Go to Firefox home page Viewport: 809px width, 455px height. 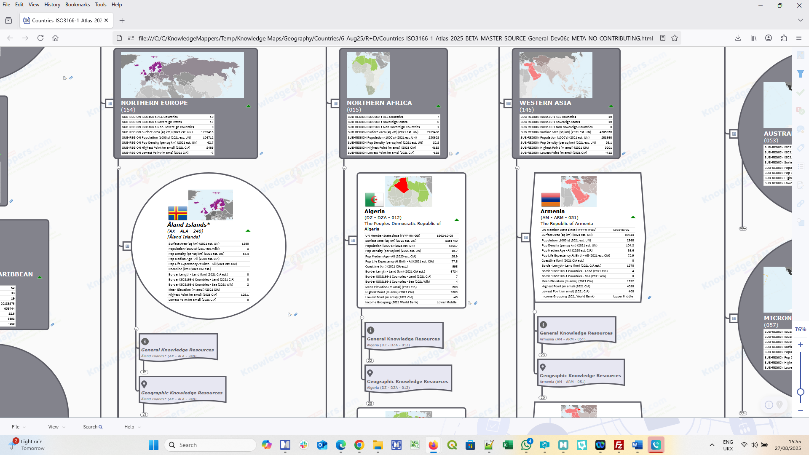click(x=55, y=38)
